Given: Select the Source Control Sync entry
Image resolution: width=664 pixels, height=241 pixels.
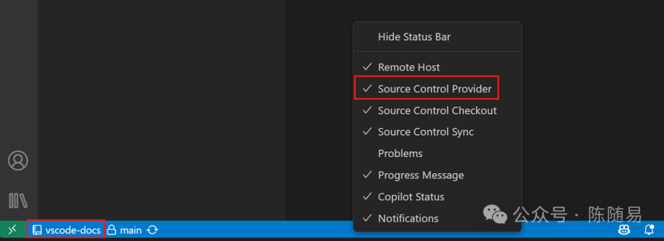Looking at the screenshot, I should tap(438, 132).
